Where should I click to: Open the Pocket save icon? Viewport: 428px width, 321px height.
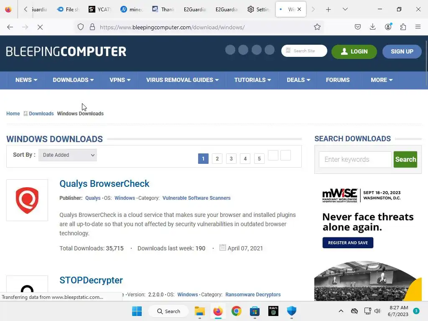coord(358,27)
